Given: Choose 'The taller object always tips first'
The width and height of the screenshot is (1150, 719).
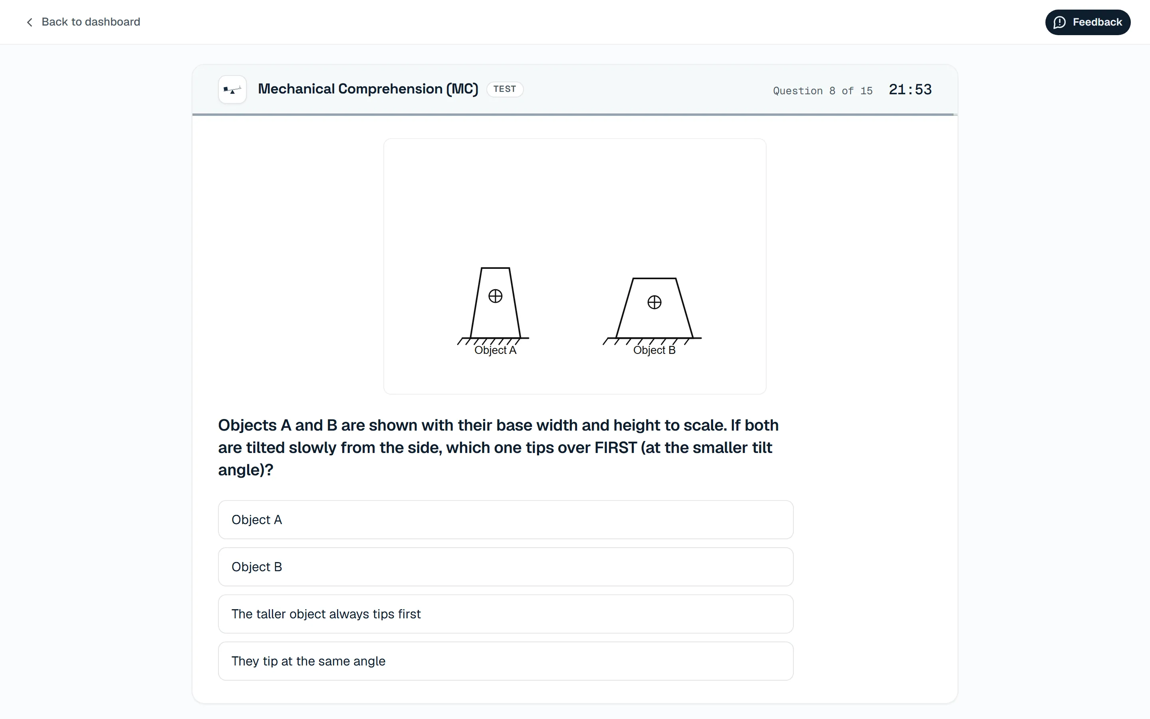Looking at the screenshot, I should coord(506,614).
